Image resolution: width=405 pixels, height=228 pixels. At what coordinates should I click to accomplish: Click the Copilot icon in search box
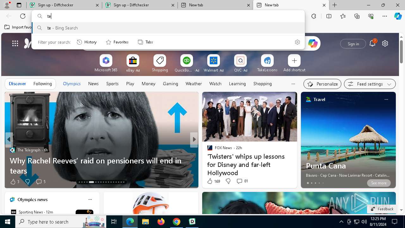[x=313, y=43]
